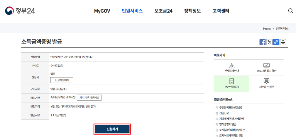Click 민원서비스 breadcrumb link

point(282,29)
